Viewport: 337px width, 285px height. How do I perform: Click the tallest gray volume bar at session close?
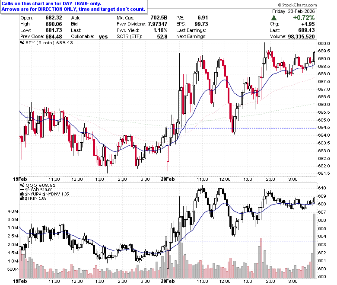coord(314,246)
